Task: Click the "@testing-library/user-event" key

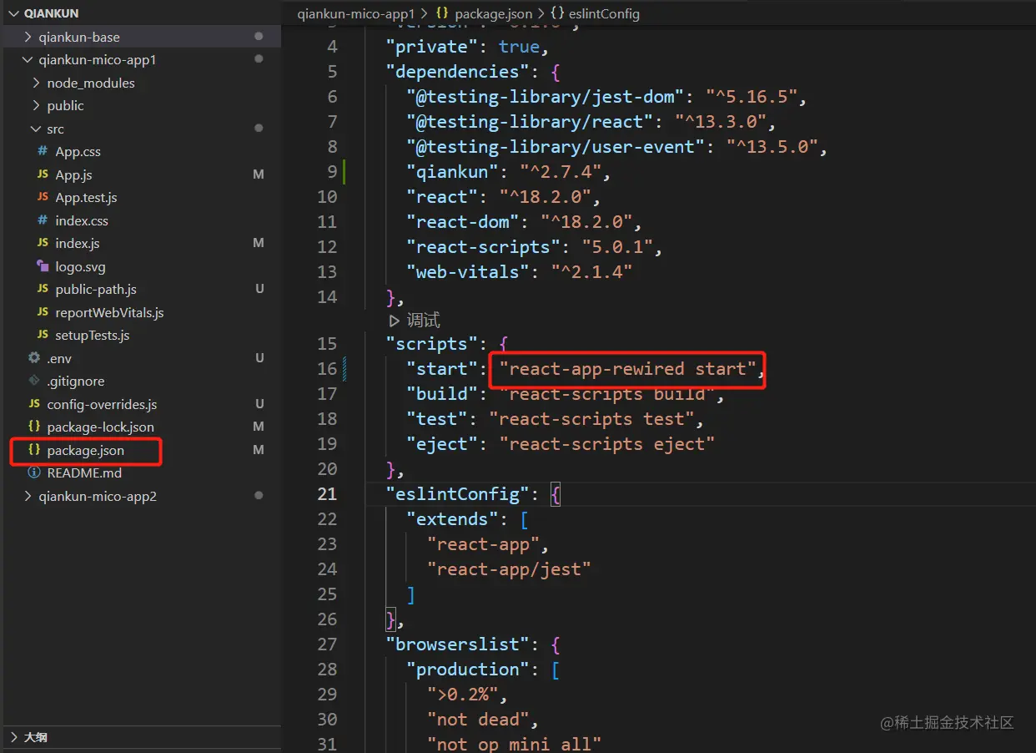Action: pos(556,147)
